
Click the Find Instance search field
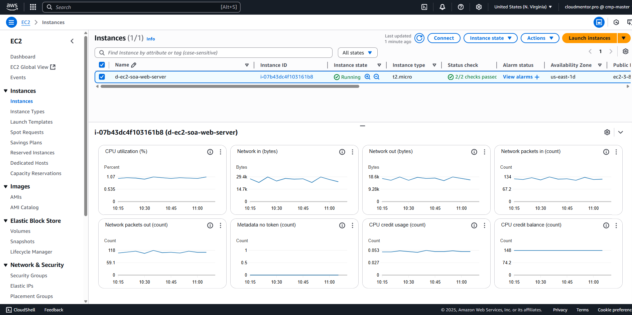point(214,53)
